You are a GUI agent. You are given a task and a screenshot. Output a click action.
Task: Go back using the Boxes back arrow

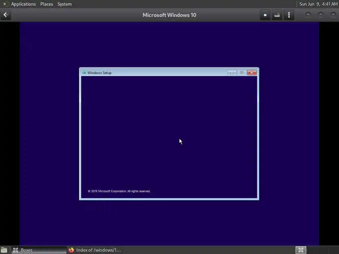6,15
